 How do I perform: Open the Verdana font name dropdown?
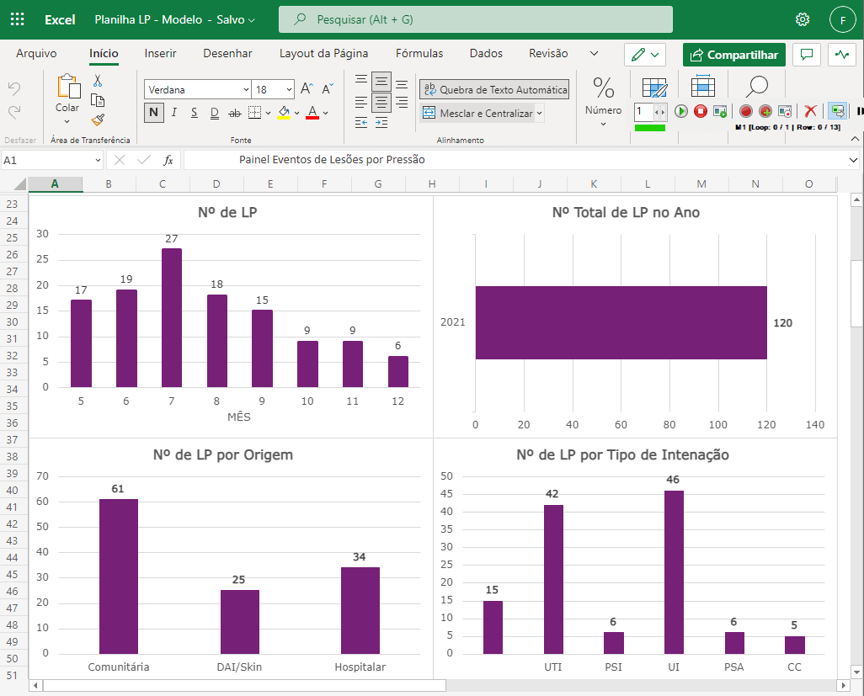coord(246,89)
